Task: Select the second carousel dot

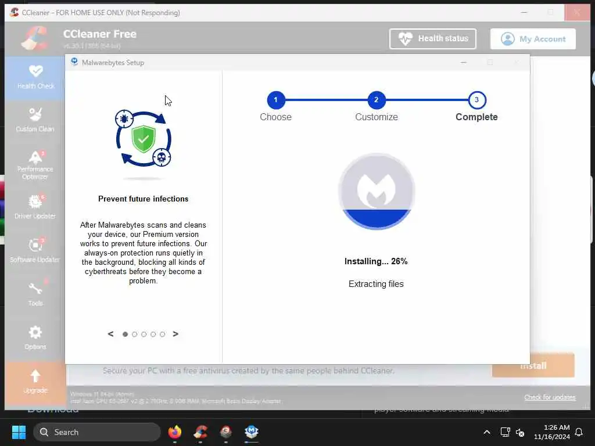Action: (134, 334)
